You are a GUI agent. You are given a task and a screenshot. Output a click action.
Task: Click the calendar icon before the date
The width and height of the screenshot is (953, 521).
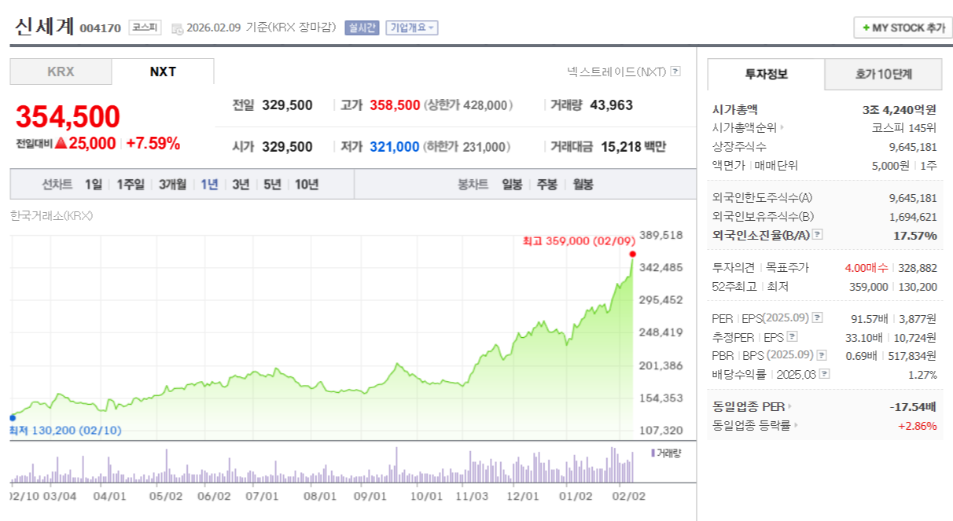[x=176, y=28]
